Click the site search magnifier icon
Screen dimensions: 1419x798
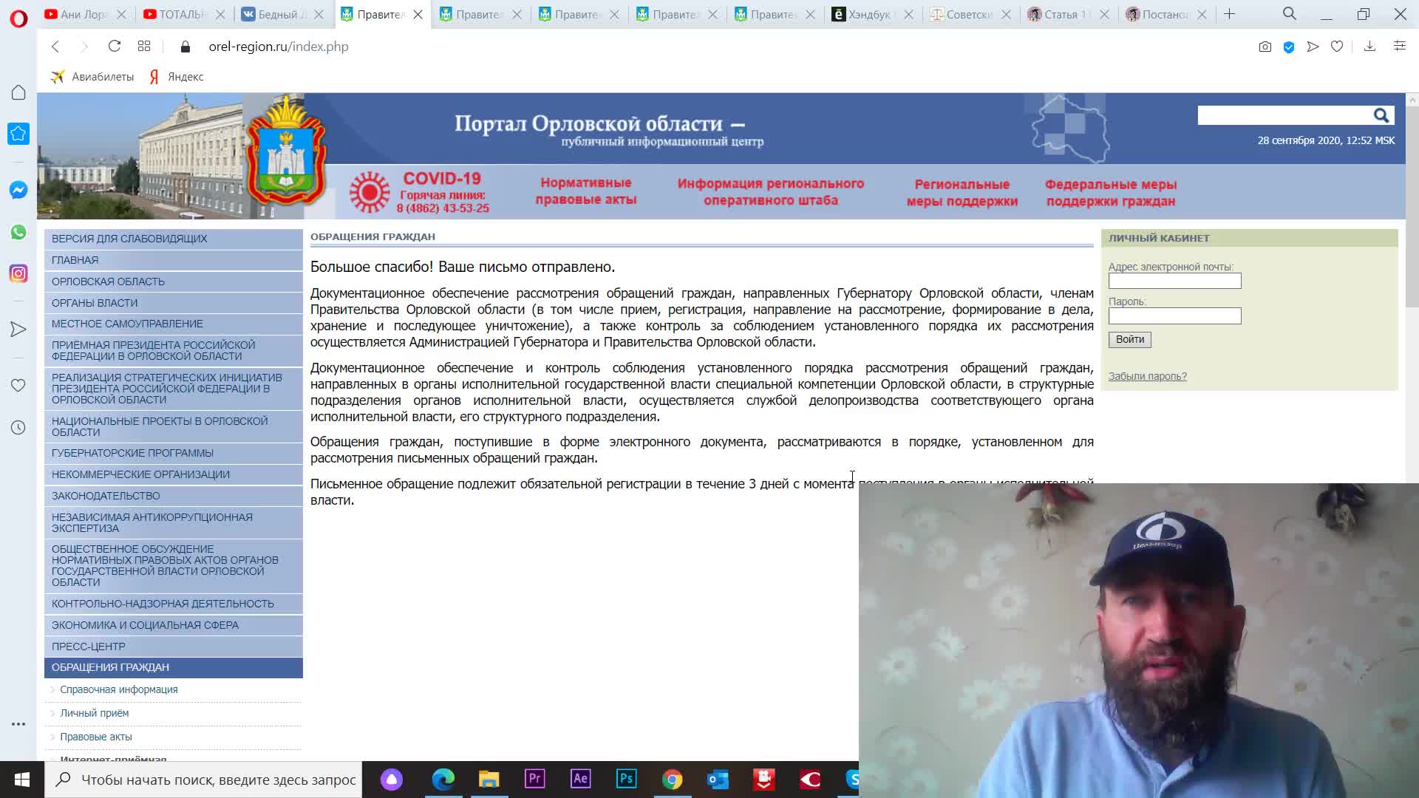click(x=1381, y=115)
